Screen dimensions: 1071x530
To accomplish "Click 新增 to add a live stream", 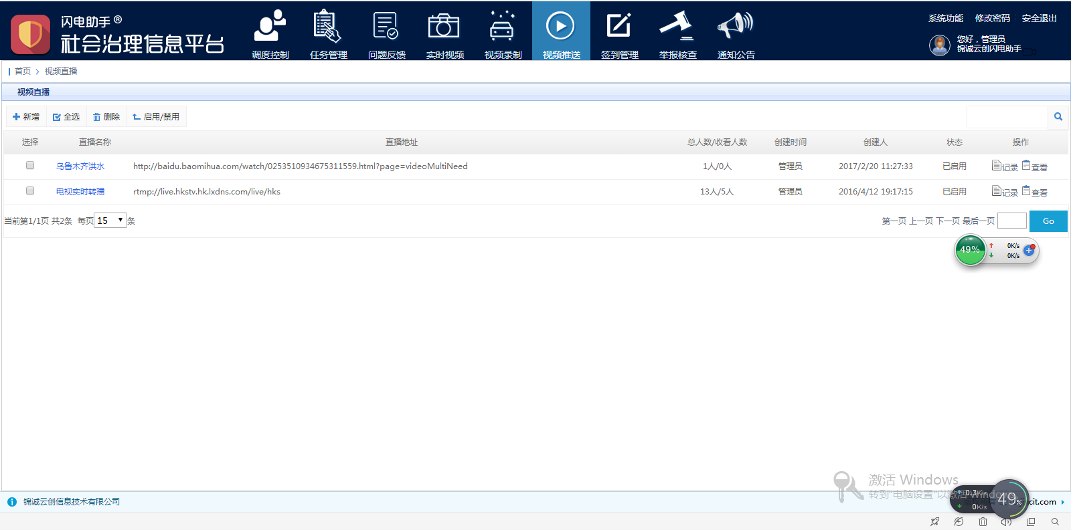I will [26, 117].
